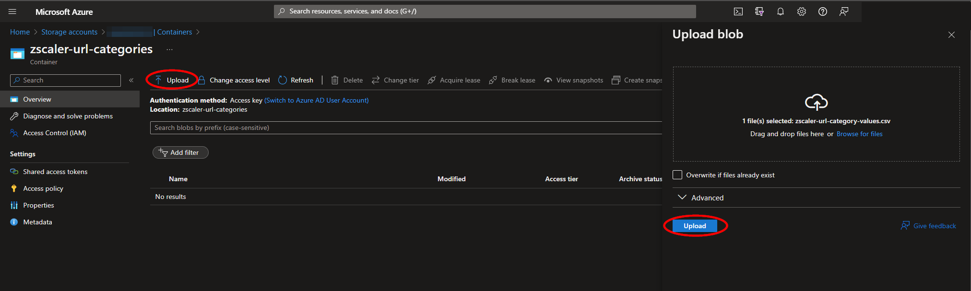Go to Home breadcrumb

[x=20, y=32]
